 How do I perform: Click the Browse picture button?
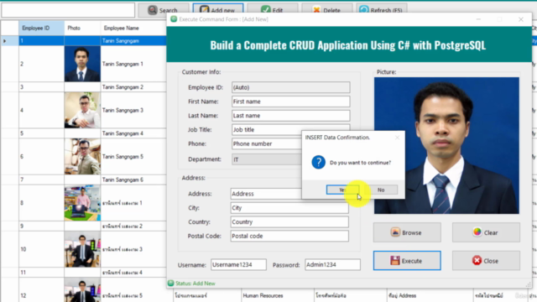point(407,232)
